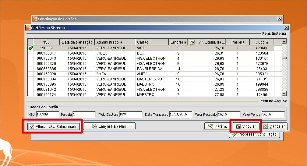Screen dimensions: 307x166
Task: Click the Valor Venda input field
Action: pos(273,115)
